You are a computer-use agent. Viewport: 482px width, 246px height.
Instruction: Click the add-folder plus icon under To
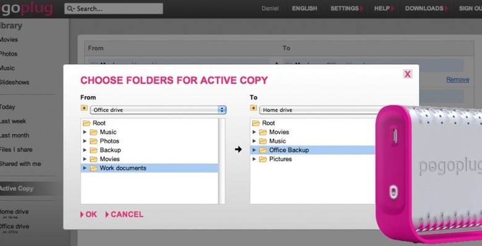point(253,108)
